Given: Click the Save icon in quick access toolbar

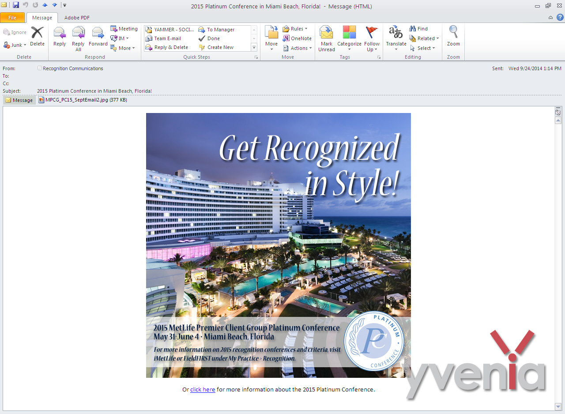Looking at the screenshot, I should coord(16,5).
